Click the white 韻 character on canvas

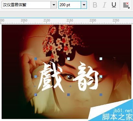coord(86,76)
